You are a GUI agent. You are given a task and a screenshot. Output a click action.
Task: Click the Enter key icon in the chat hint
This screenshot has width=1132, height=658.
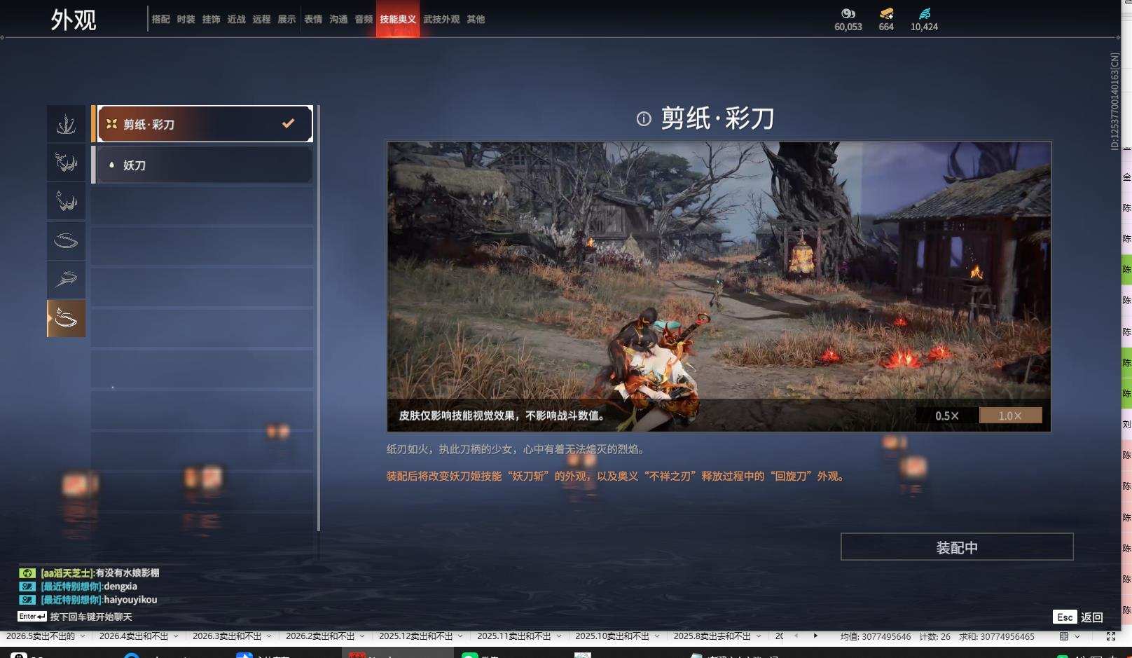(x=32, y=617)
